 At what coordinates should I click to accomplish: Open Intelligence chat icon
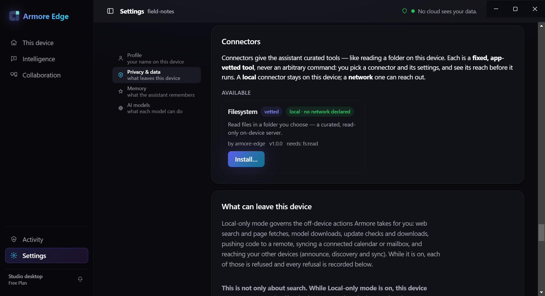click(x=14, y=59)
